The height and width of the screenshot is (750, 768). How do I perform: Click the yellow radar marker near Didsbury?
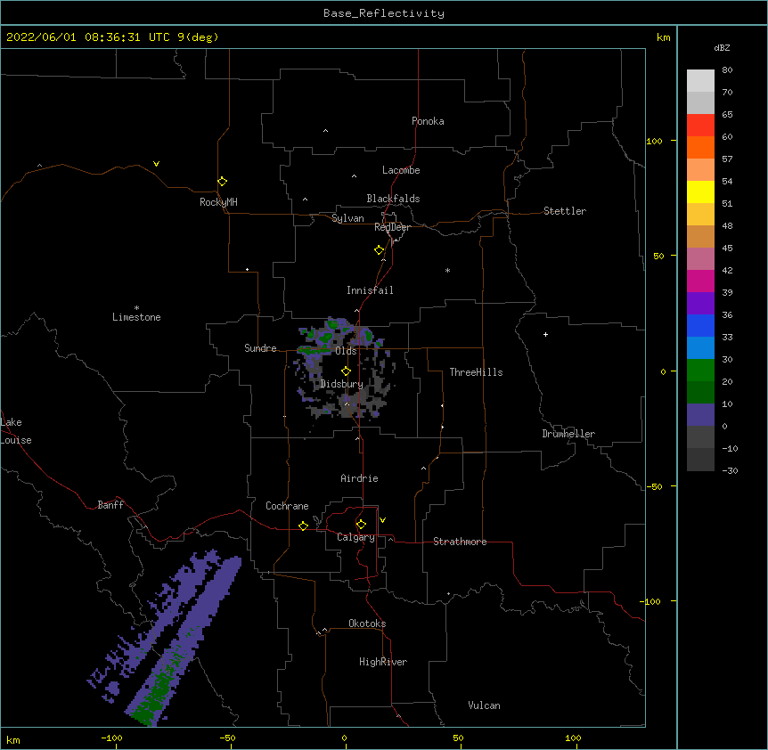click(346, 371)
